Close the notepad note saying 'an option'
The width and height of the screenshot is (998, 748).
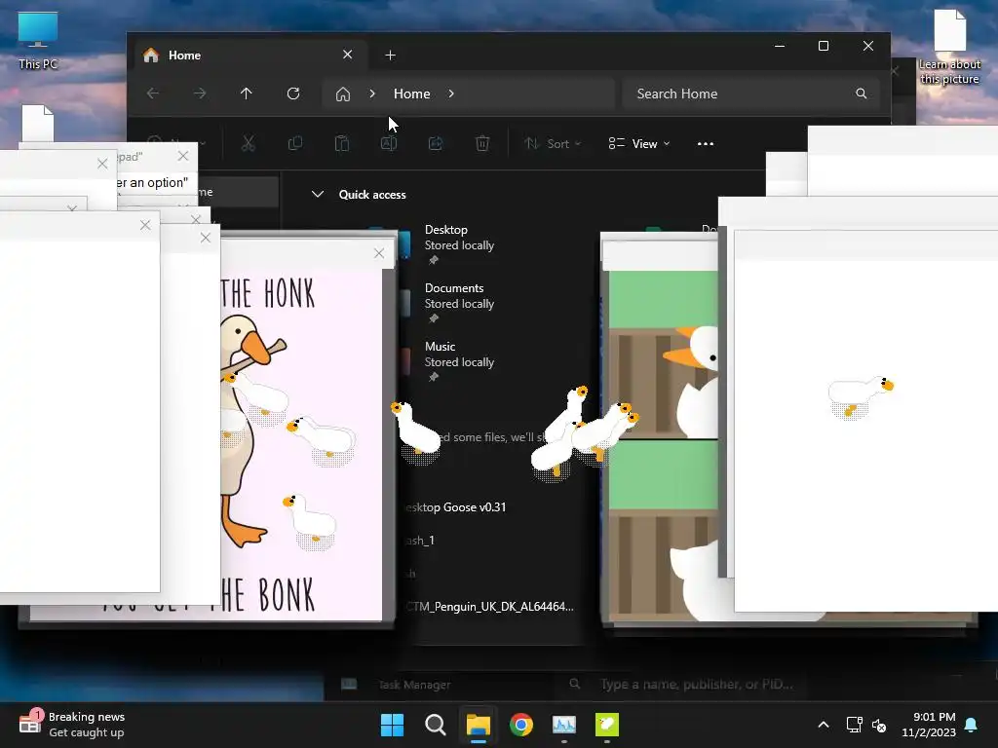pos(183,156)
